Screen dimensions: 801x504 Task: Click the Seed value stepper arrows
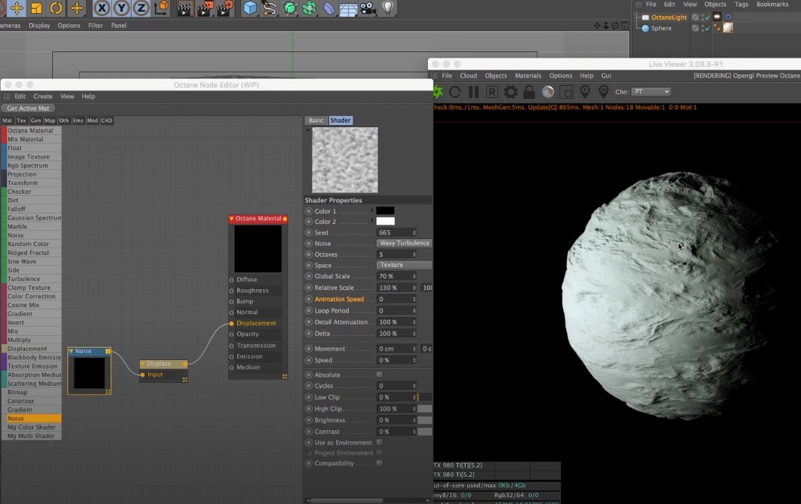(414, 233)
